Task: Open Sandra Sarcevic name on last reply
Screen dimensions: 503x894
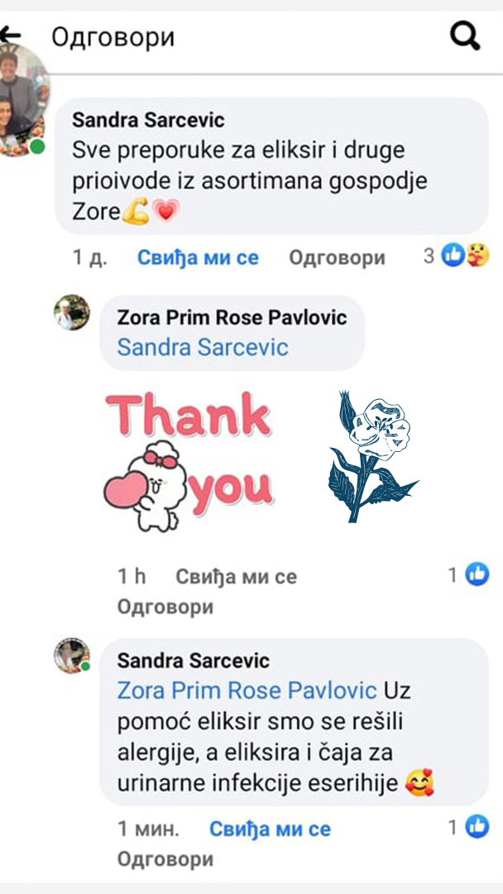Action: click(193, 661)
